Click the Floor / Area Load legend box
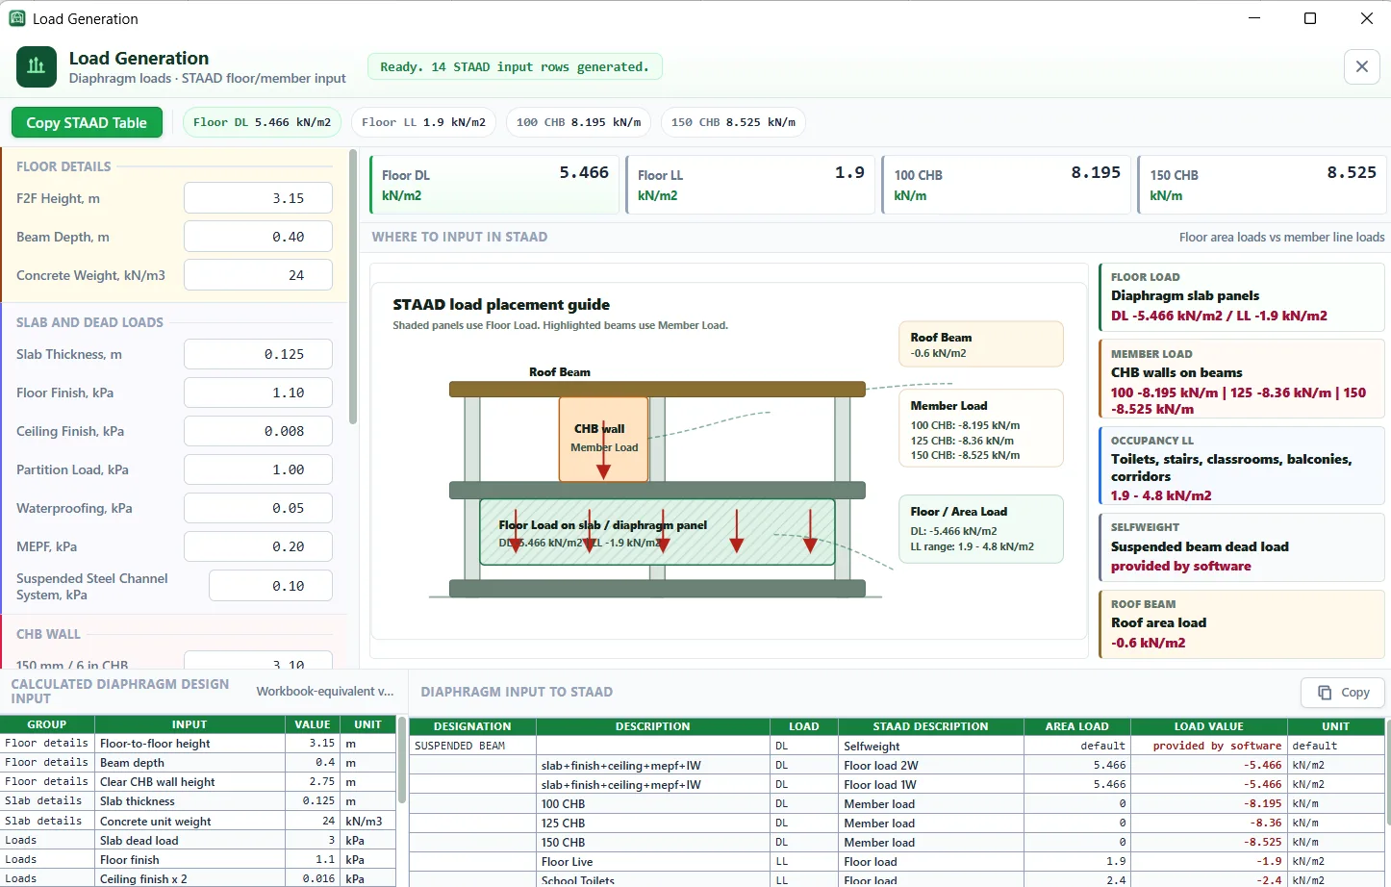 (x=981, y=528)
